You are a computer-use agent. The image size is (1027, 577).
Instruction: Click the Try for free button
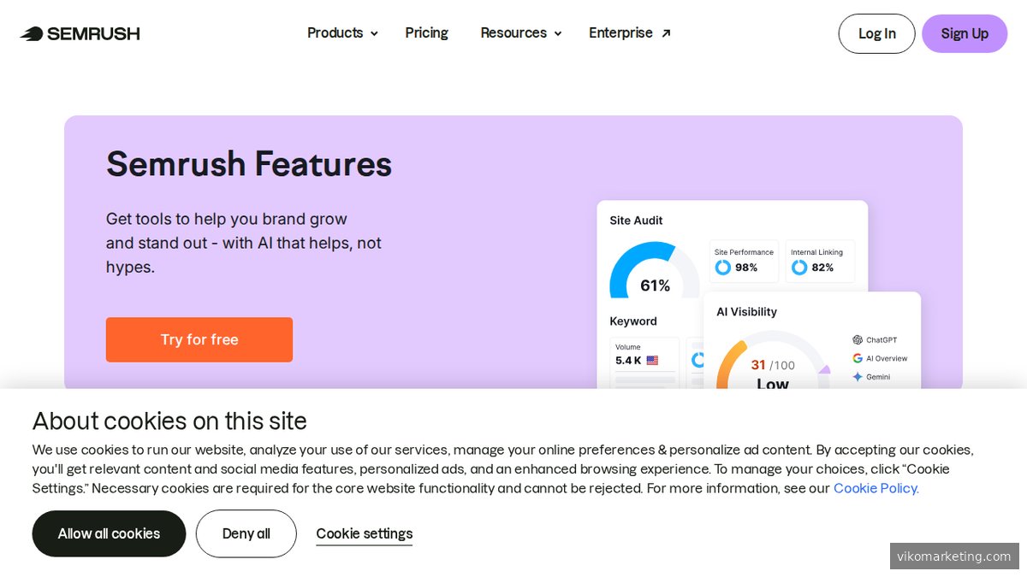tap(199, 339)
